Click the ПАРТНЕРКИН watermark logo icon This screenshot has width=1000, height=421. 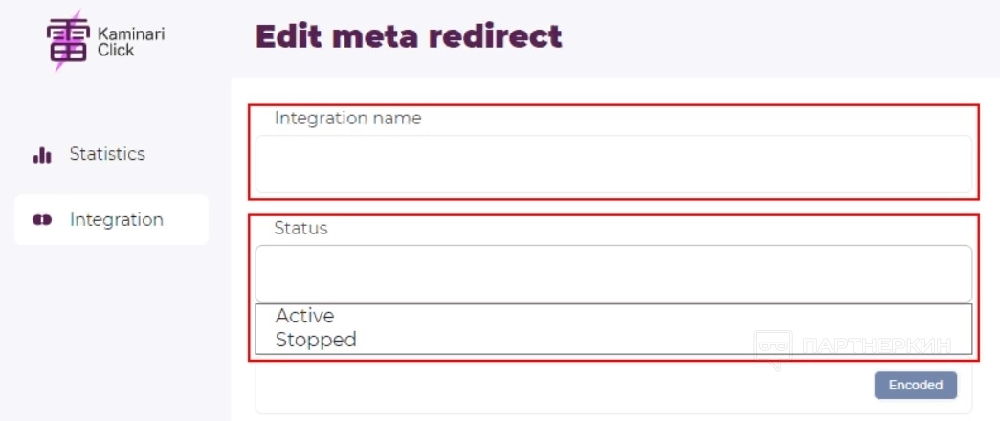[773, 349]
